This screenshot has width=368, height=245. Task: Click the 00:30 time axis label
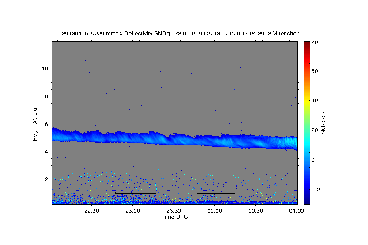pyautogui.click(x=256, y=211)
